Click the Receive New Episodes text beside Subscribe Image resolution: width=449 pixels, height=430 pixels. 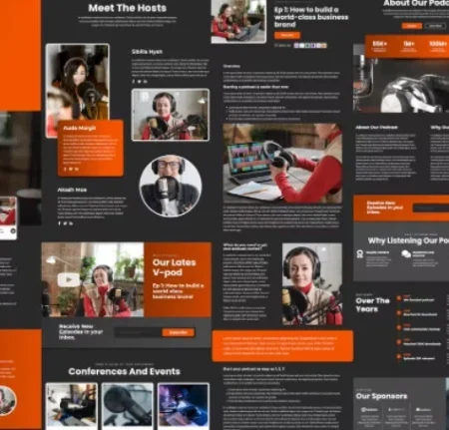coord(81,332)
